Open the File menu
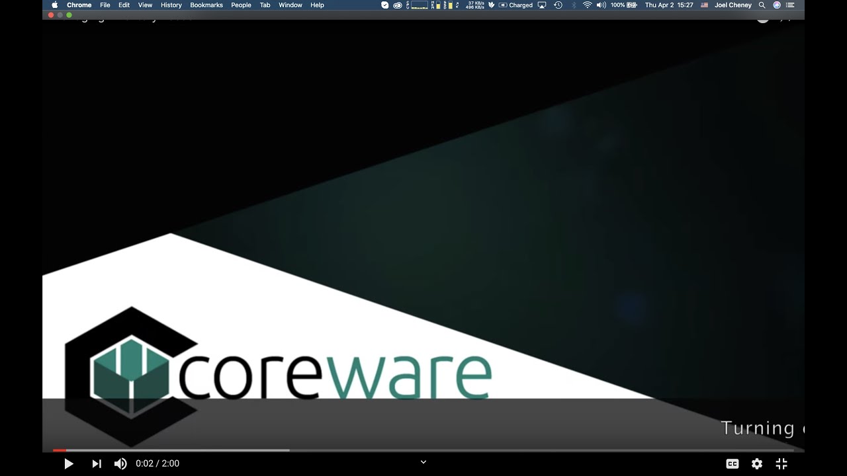 click(x=105, y=5)
